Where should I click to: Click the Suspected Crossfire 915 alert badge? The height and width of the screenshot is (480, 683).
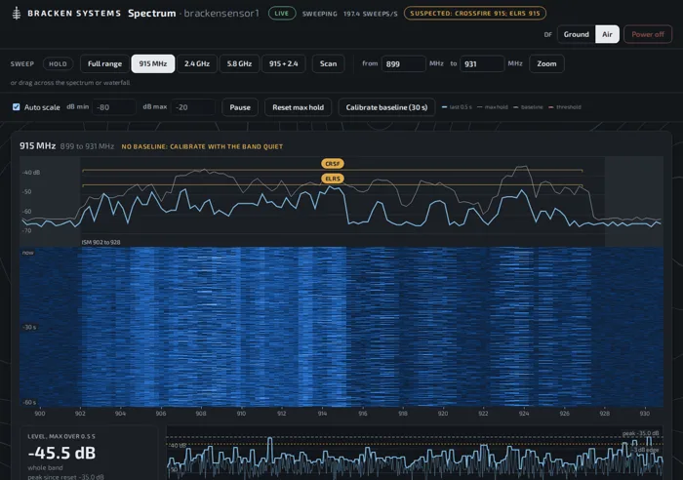click(x=475, y=14)
